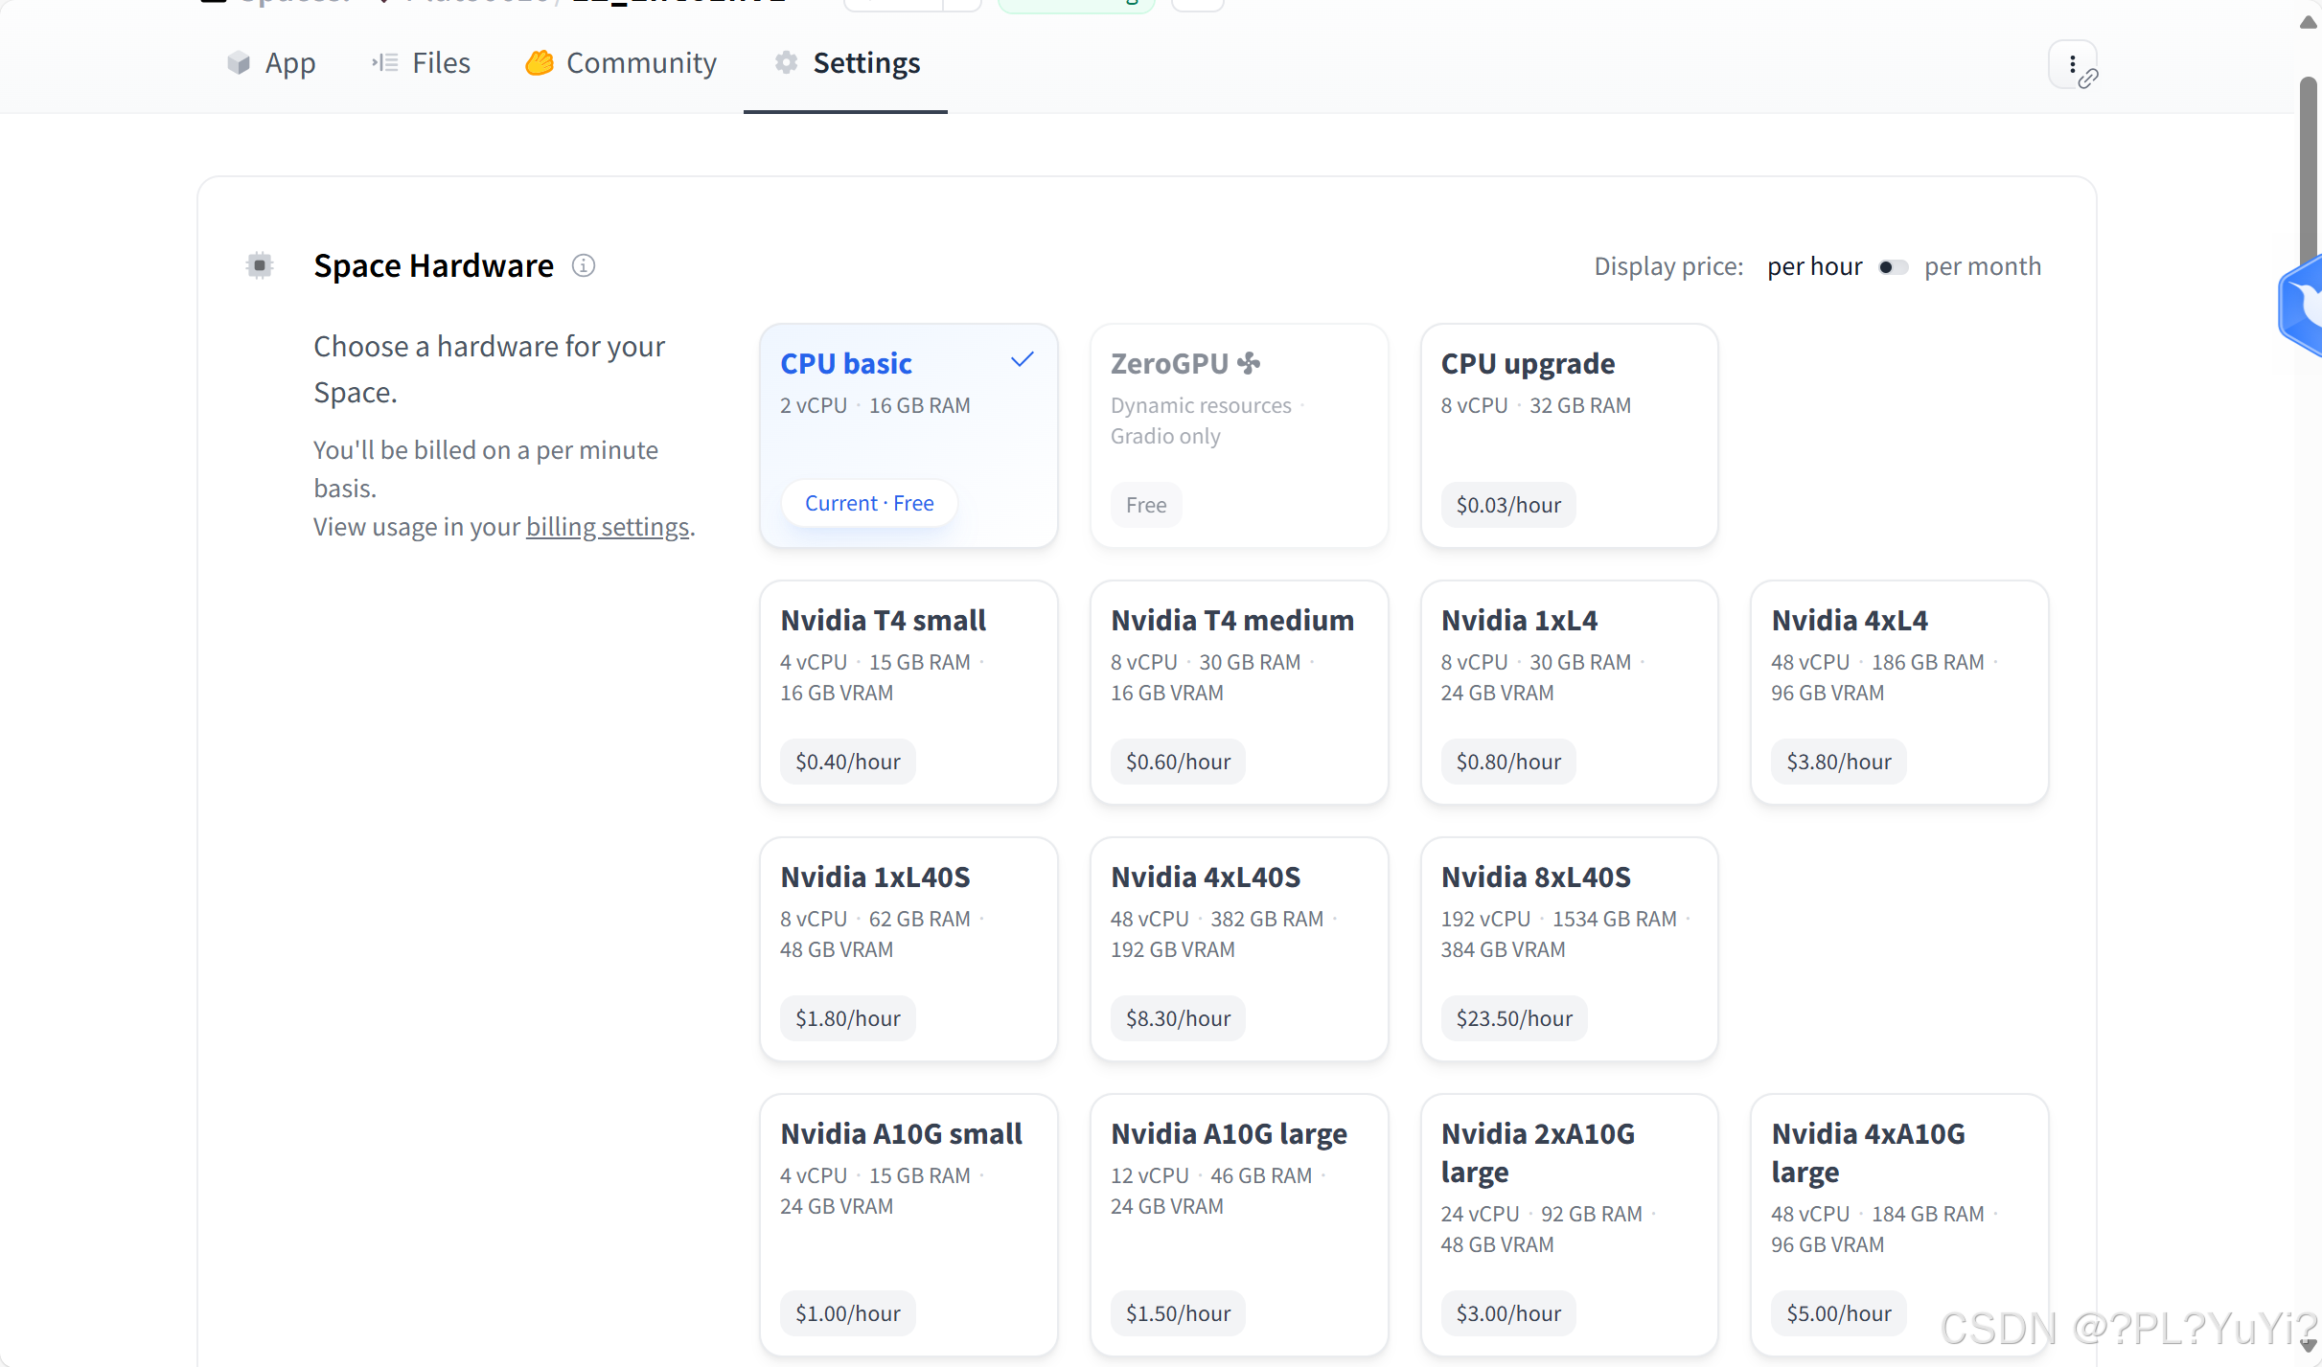Choose the CPU upgrade hardware card
Screen dimensions: 2322x1367
pos(1569,436)
